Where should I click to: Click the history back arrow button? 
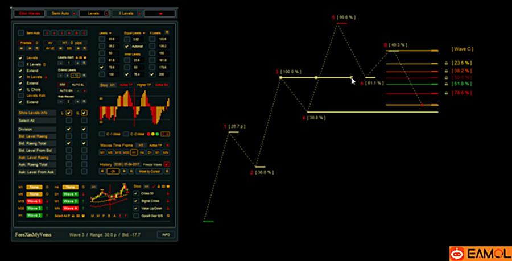[102, 171]
